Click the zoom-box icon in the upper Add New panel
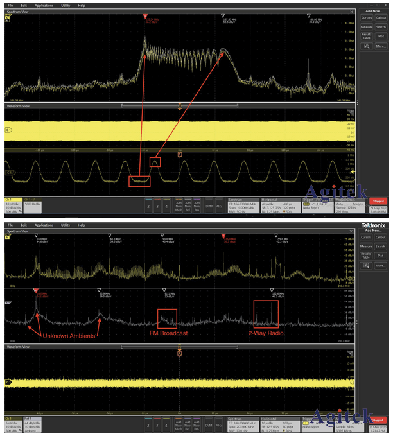Viewport: 393px width, 436px height. coord(366,46)
